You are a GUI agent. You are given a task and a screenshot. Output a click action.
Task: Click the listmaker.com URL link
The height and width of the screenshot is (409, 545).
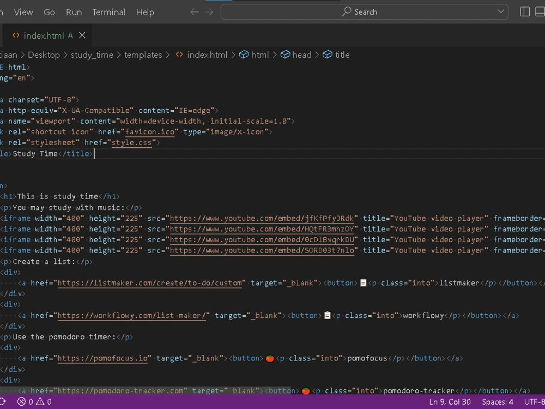point(150,284)
